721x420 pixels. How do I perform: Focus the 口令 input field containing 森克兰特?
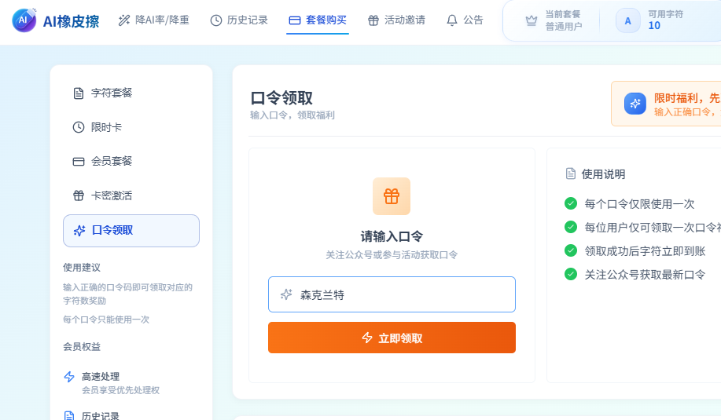392,294
